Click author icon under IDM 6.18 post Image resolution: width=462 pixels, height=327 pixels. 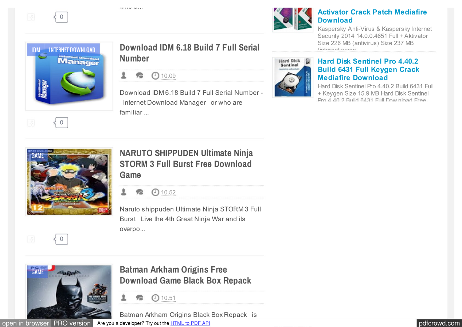124,76
